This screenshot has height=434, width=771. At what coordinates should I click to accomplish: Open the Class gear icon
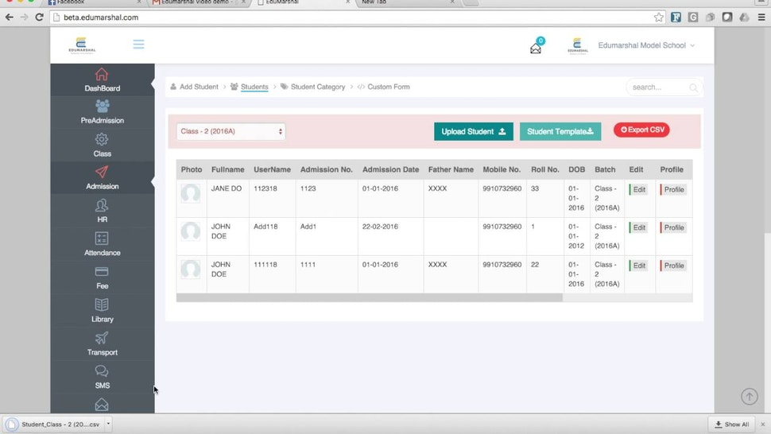102,139
